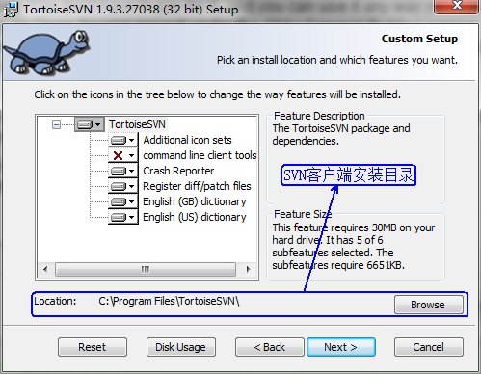Select Crash Reporter tree item
481x374 pixels.
[178, 171]
